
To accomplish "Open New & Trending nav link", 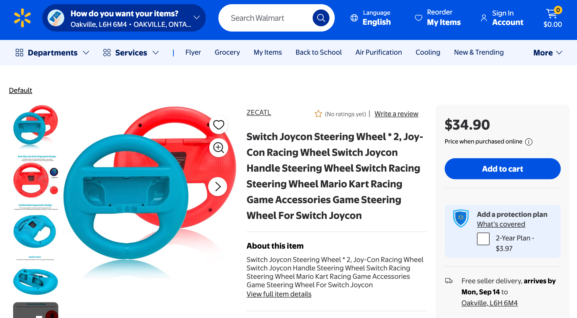I will pyautogui.click(x=479, y=52).
